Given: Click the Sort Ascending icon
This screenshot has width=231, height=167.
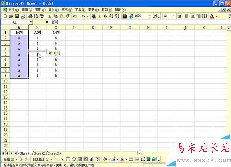Looking at the screenshot, I should point(111,16).
